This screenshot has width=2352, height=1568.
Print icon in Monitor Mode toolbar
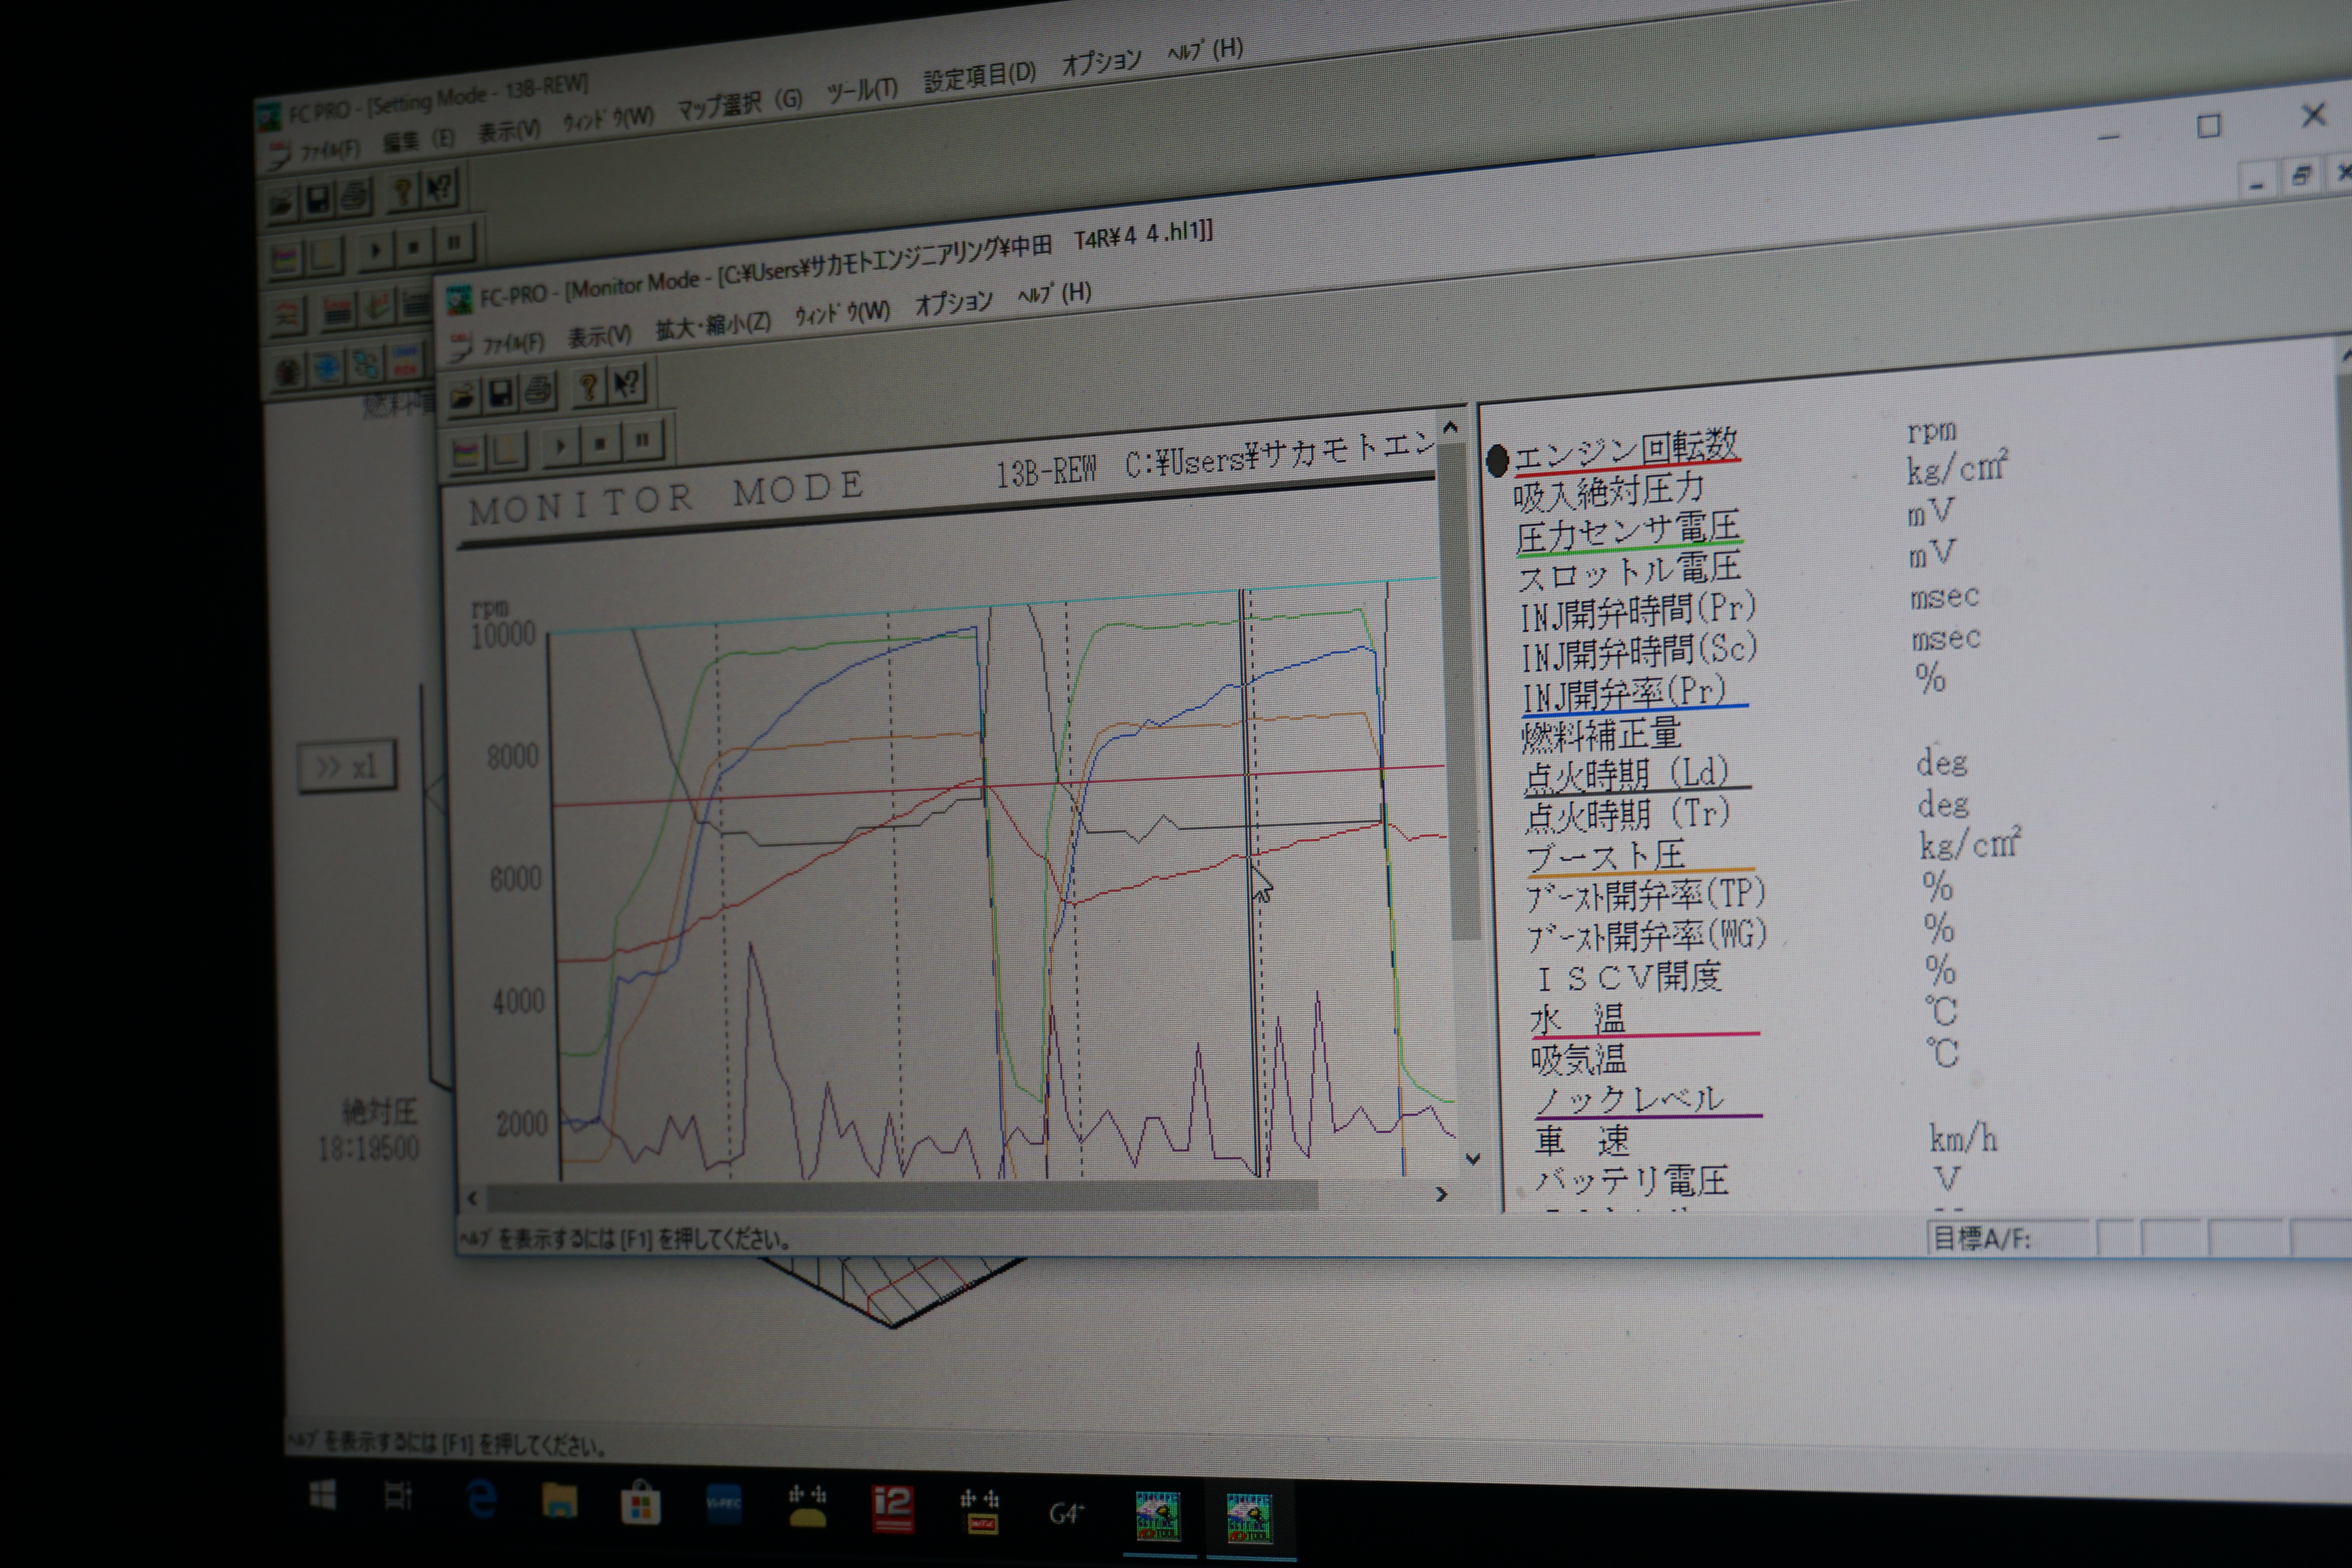pos(538,390)
